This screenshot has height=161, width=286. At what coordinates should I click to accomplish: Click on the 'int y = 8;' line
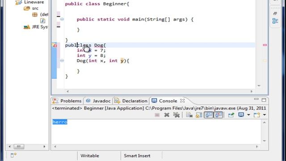pos(91,55)
